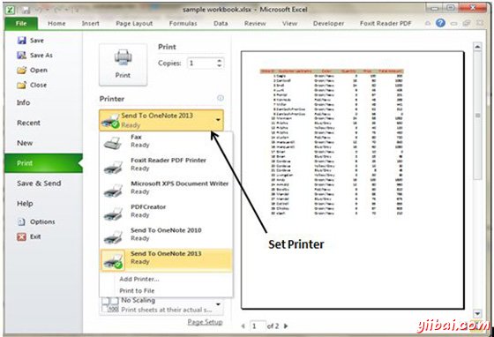
Task: Click the Save disk icon
Action: [21, 41]
